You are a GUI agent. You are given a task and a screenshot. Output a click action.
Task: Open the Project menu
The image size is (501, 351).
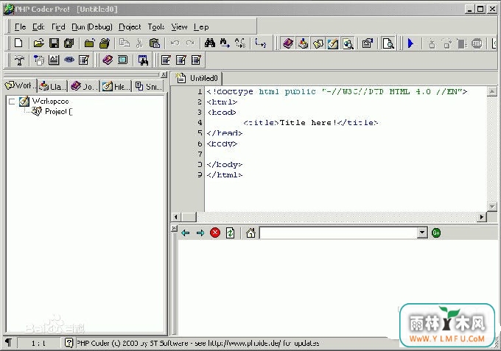[130, 26]
